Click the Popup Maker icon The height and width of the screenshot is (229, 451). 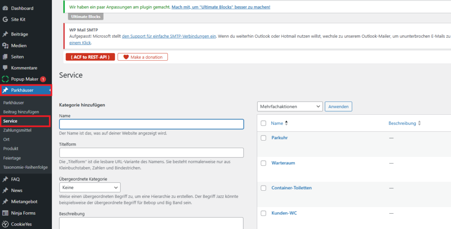[x=5, y=79]
